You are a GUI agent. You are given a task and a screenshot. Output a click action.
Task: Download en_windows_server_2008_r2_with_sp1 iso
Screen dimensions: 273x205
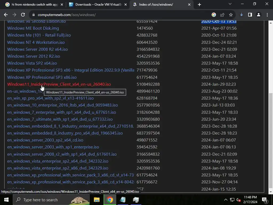(62, 155)
